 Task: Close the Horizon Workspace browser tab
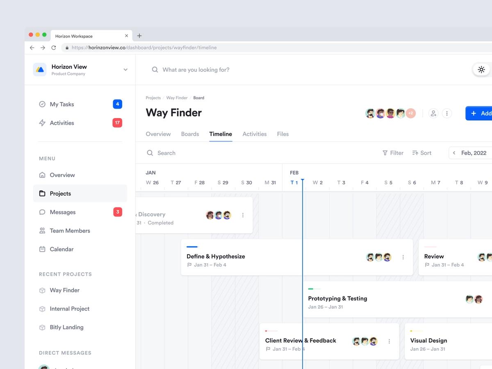[x=126, y=36]
